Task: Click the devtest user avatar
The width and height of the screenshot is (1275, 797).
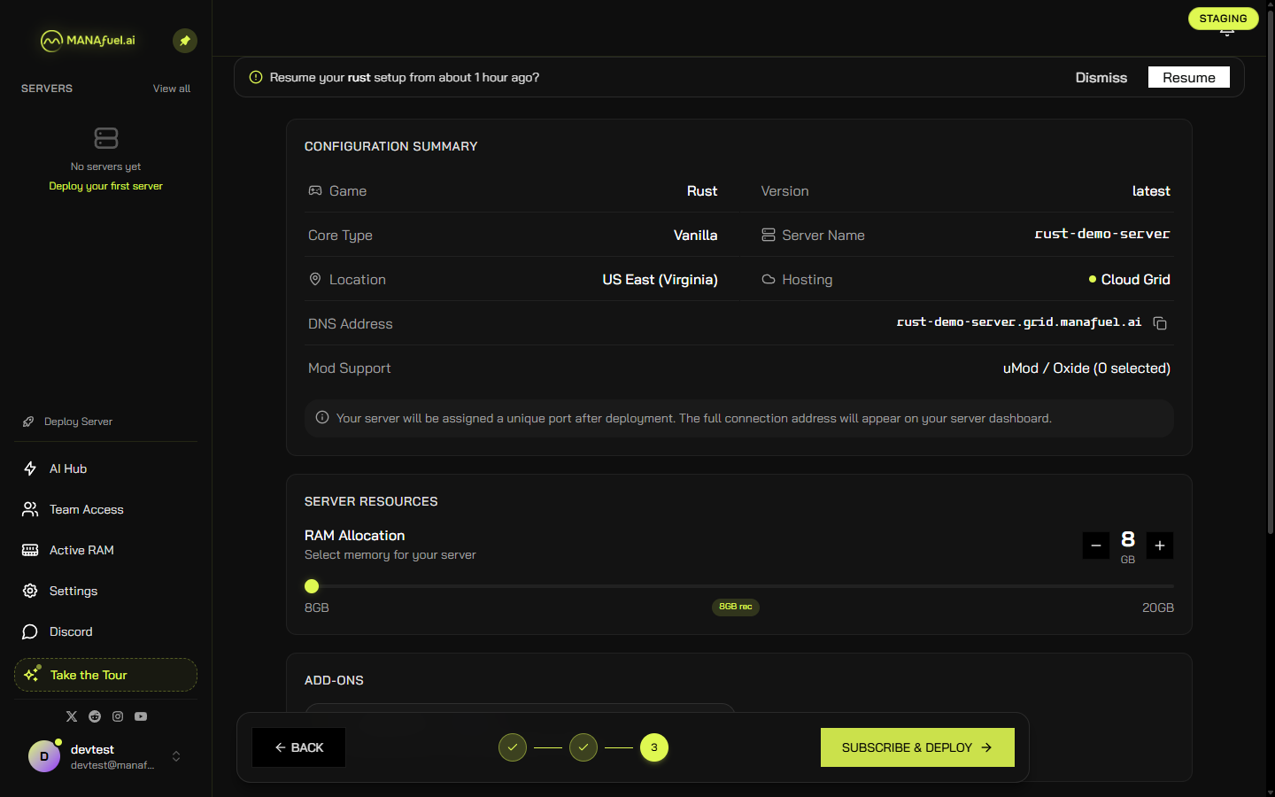Action: 44,756
